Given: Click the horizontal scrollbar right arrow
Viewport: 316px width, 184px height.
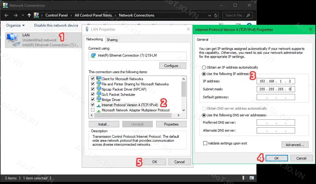Looking at the screenshot, I should 178,115.
